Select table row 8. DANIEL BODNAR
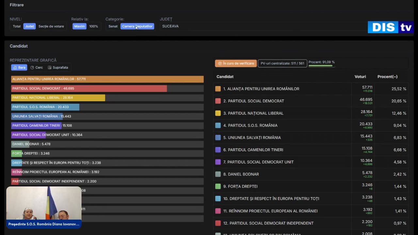418x235 pixels. click(x=311, y=174)
